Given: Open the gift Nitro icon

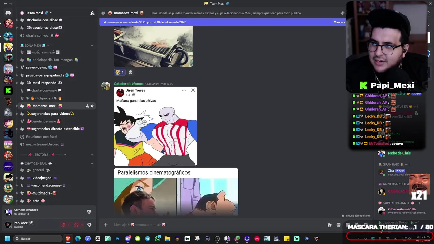Looking at the screenshot, I should [x=329, y=225].
